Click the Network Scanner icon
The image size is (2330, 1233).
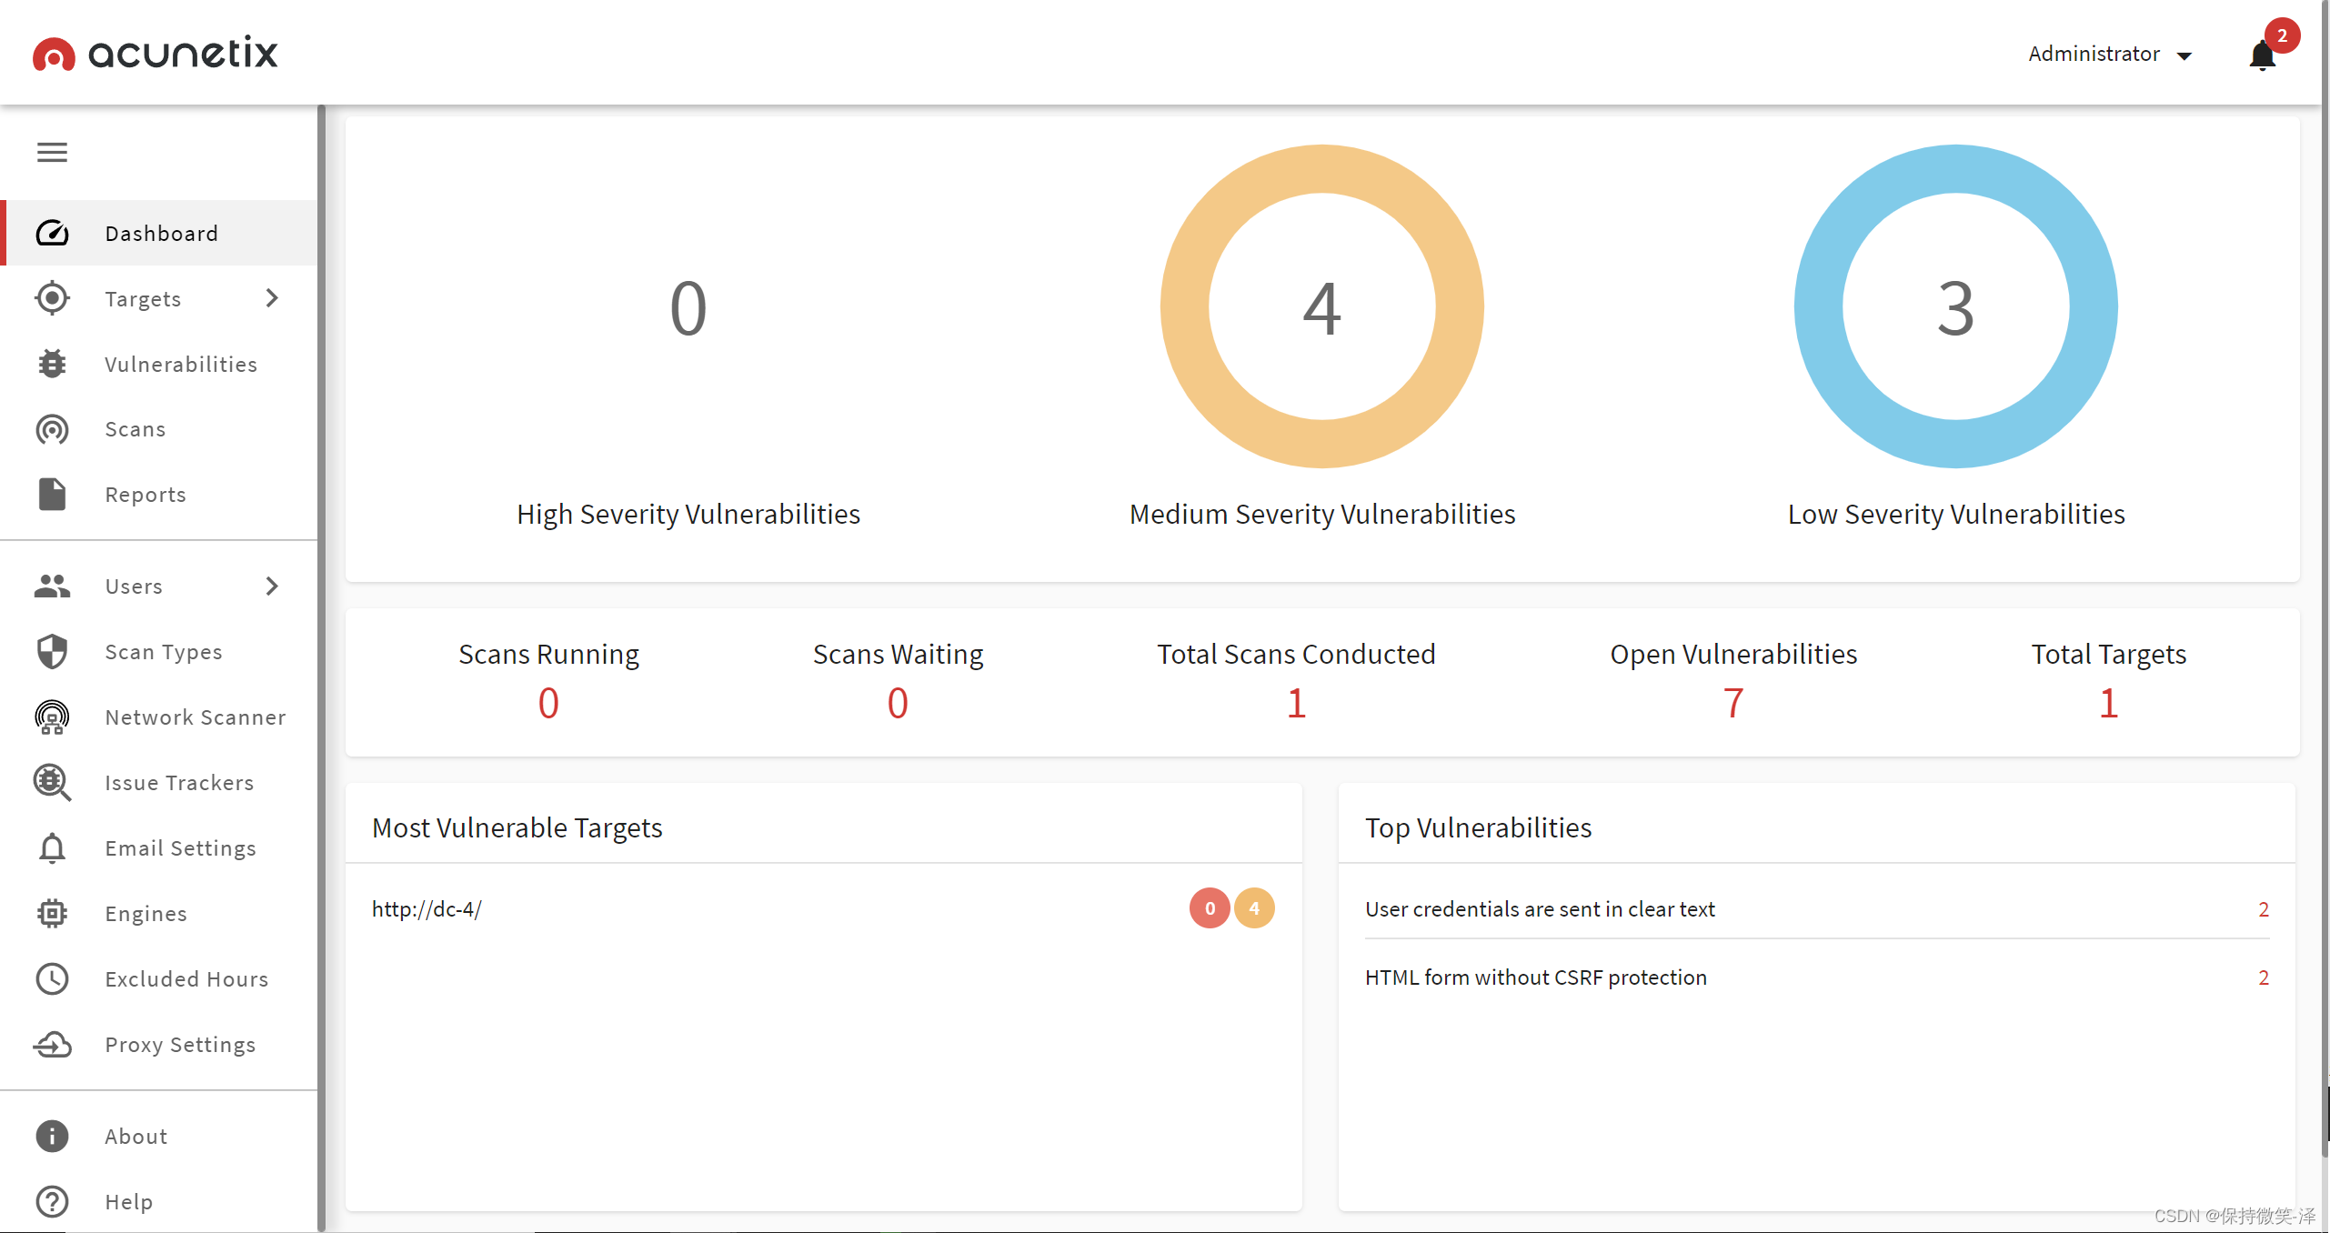(x=52, y=717)
